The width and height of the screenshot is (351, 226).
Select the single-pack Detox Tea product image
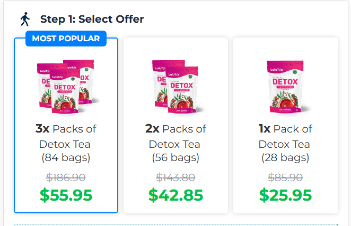coord(285,87)
